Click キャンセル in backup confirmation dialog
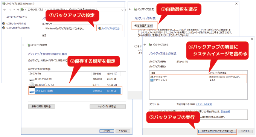Viewport: 256px width, 137px height. coord(245,131)
